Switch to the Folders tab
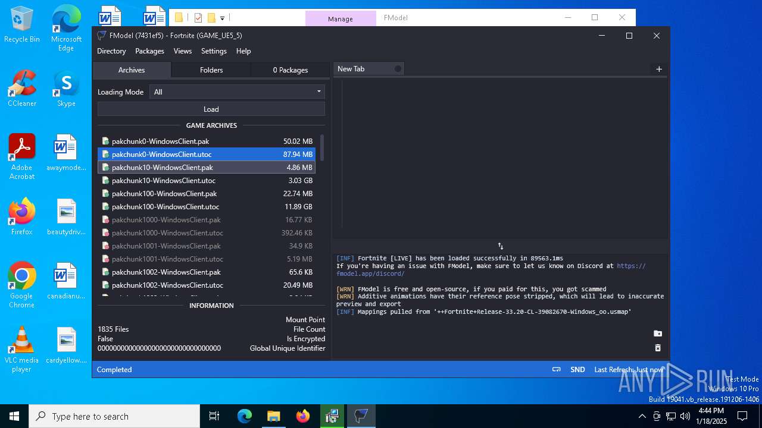Screen dimensions: 762x428 pos(211,70)
